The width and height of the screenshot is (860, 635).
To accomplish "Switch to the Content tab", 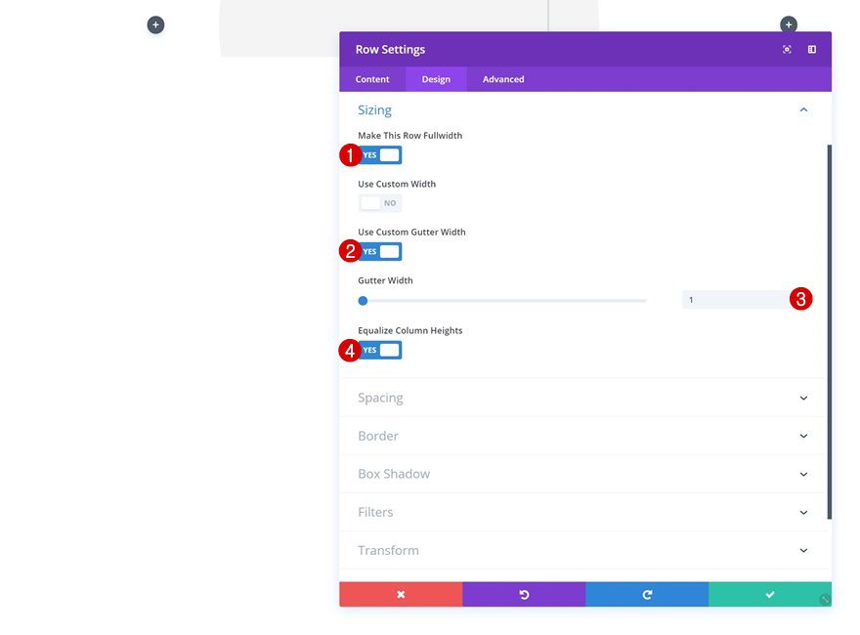I will click(371, 79).
